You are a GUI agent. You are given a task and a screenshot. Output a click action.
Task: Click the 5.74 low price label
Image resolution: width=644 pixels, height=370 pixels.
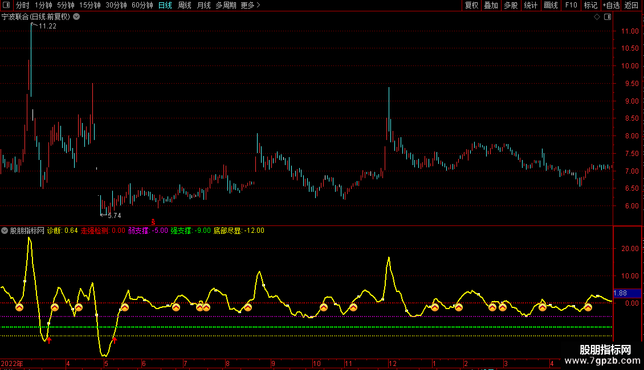click(114, 216)
